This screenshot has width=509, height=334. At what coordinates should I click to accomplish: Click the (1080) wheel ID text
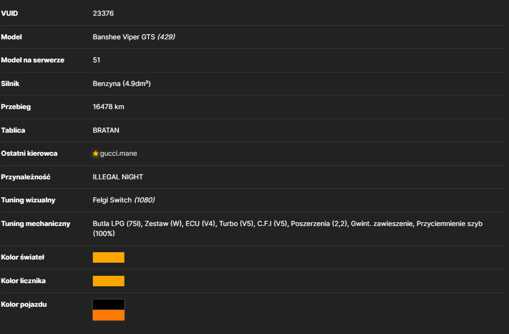pos(144,200)
